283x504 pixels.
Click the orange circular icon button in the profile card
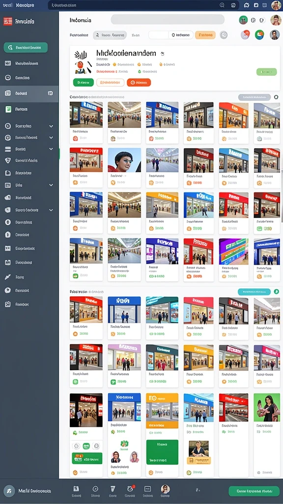(139, 83)
